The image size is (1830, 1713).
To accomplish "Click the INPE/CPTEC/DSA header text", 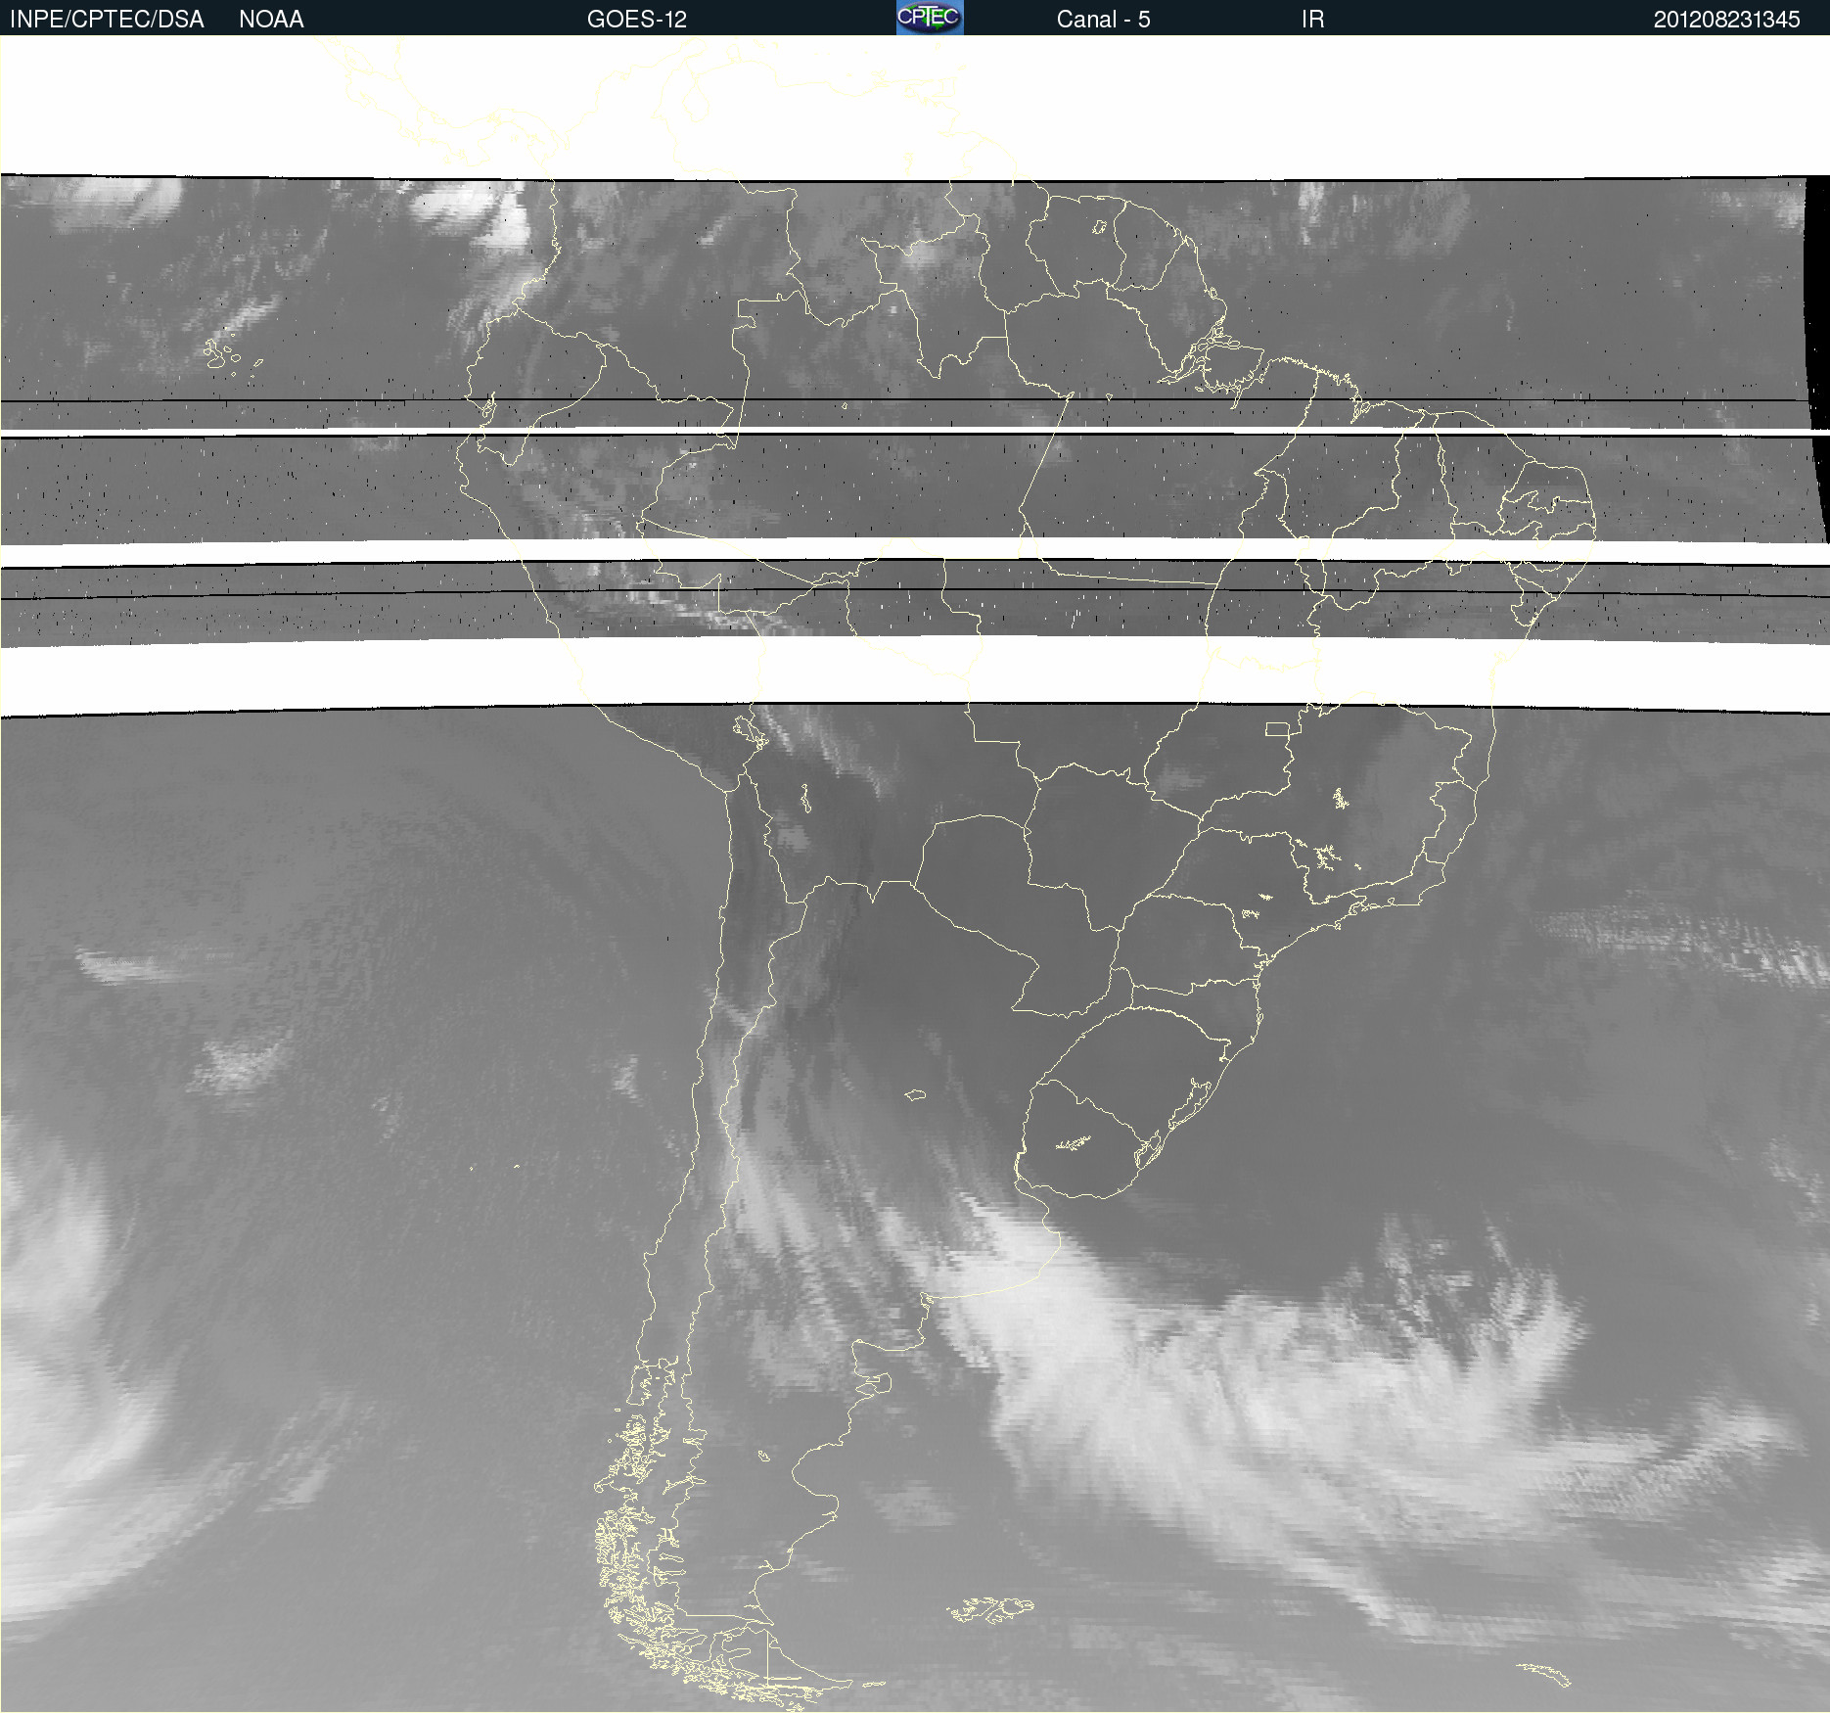I will point(107,20).
